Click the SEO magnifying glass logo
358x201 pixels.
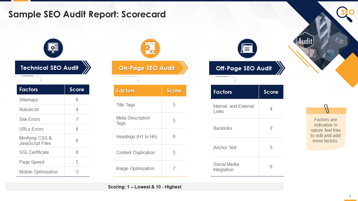click(345, 13)
